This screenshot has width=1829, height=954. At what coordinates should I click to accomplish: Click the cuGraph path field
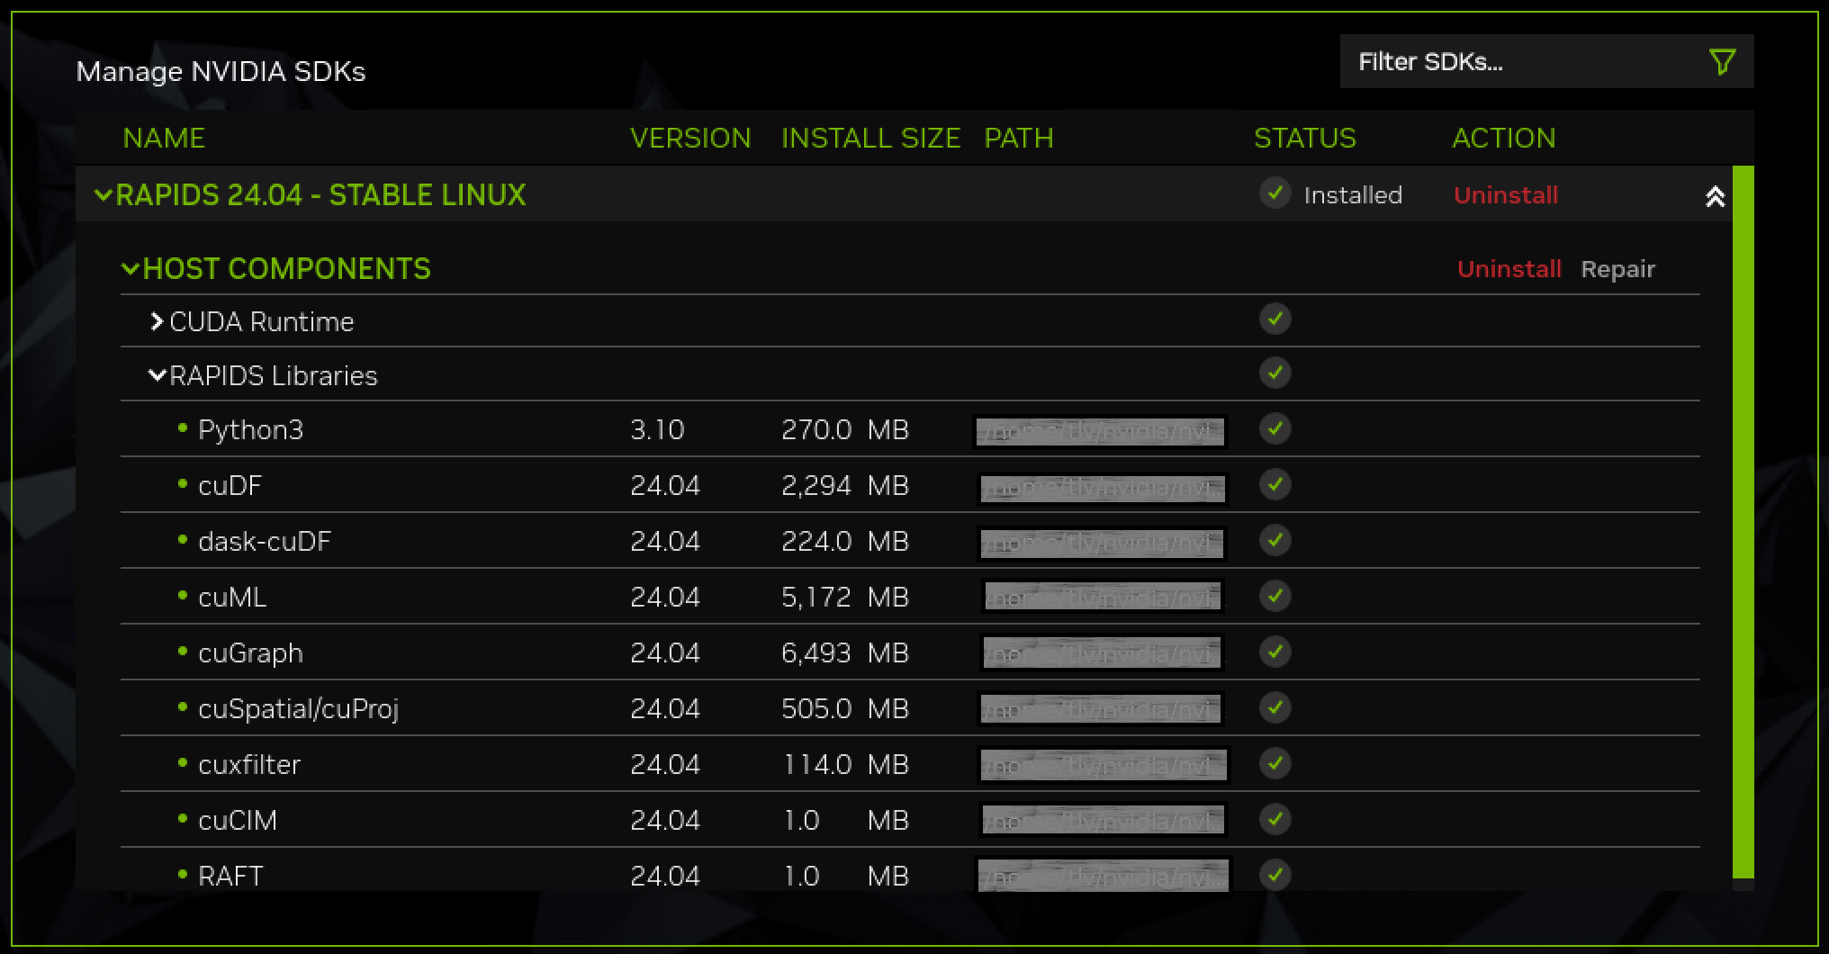coord(1102,652)
